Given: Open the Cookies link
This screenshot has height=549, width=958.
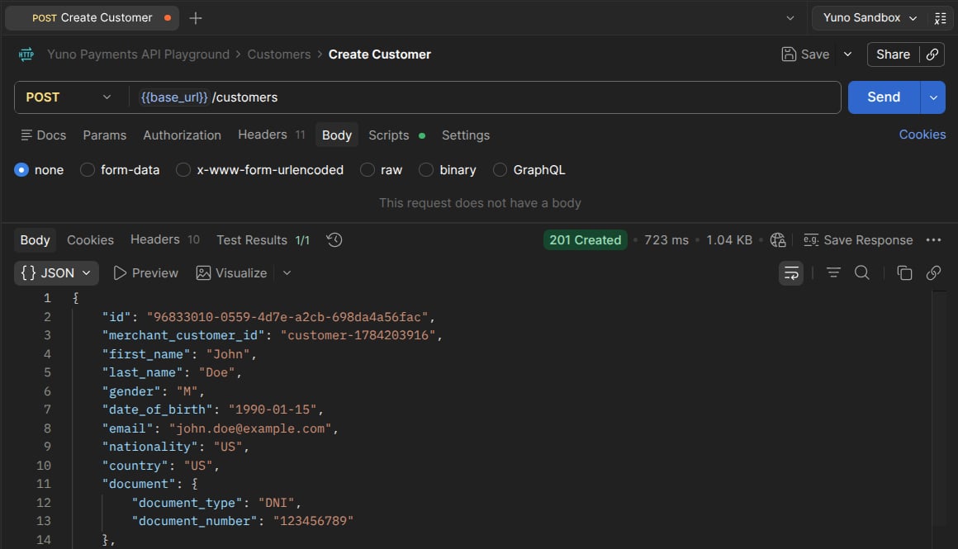Looking at the screenshot, I should pyautogui.click(x=922, y=135).
